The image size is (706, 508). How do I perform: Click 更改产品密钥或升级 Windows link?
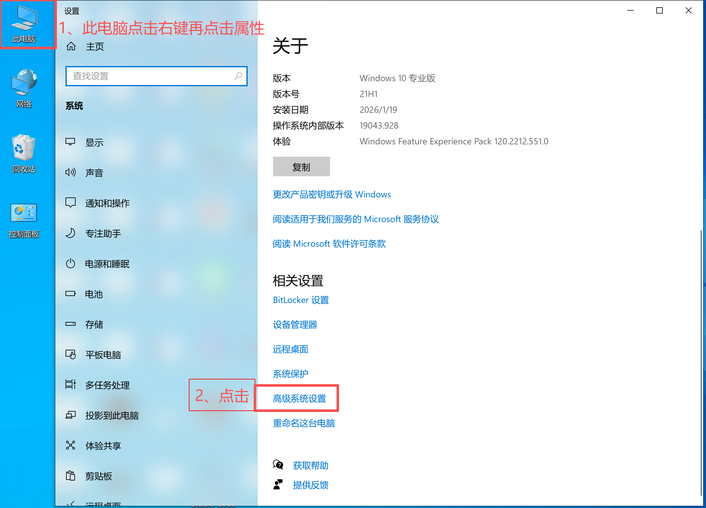click(x=332, y=194)
